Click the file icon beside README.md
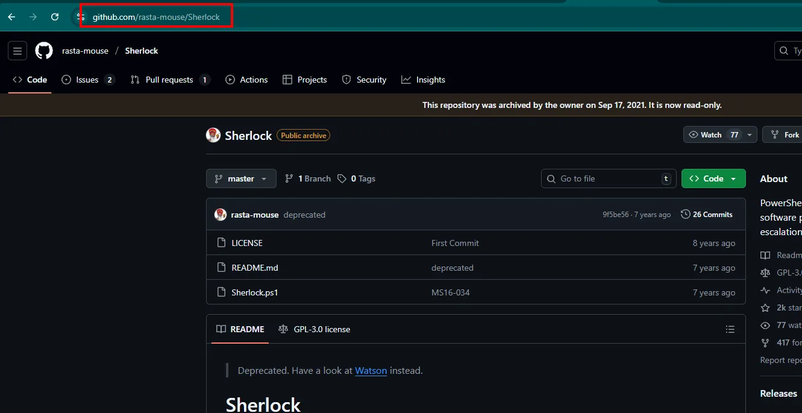802x413 pixels. (x=221, y=268)
